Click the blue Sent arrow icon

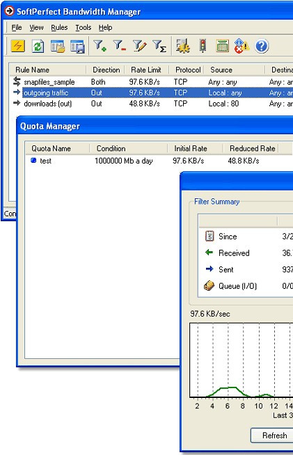click(x=209, y=269)
